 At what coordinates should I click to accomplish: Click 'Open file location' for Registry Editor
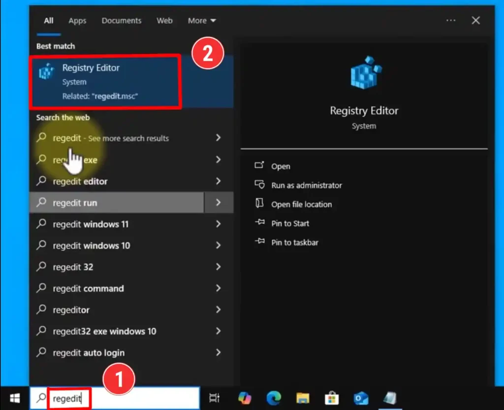302,204
